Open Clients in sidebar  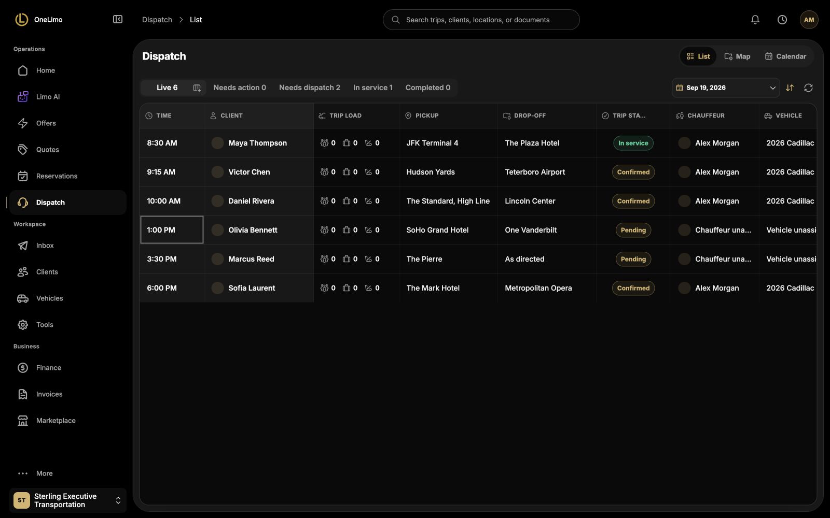tap(67, 272)
